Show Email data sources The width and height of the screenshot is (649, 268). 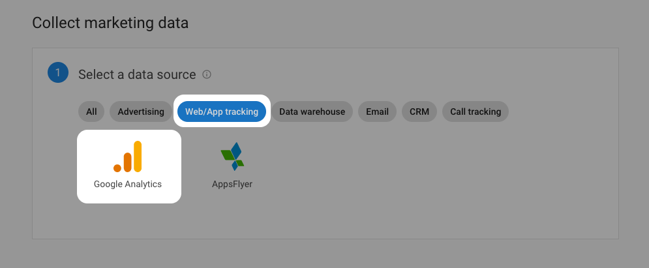[377, 112]
